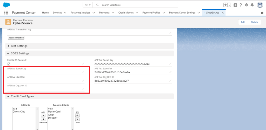
Task: Go to the Home tab
Action: [45, 12]
